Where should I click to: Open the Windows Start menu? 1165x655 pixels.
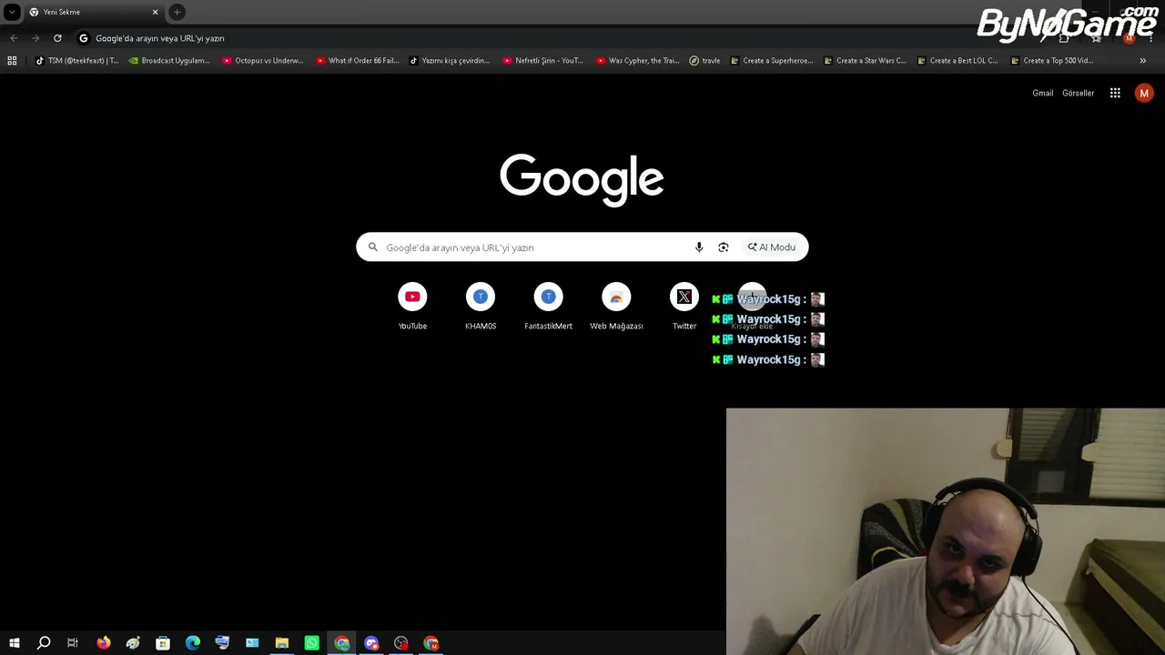pyautogui.click(x=15, y=643)
